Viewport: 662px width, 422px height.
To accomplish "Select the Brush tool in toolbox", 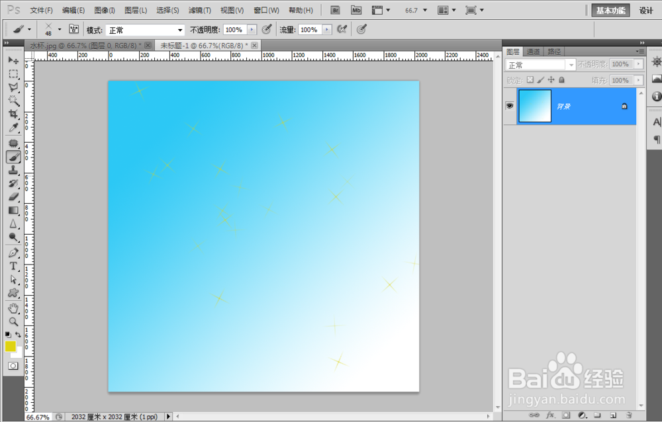I will (x=13, y=157).
